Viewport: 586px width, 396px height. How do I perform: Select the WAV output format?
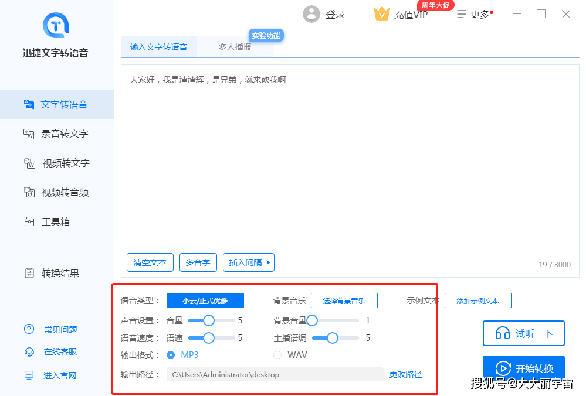[277, 355]
